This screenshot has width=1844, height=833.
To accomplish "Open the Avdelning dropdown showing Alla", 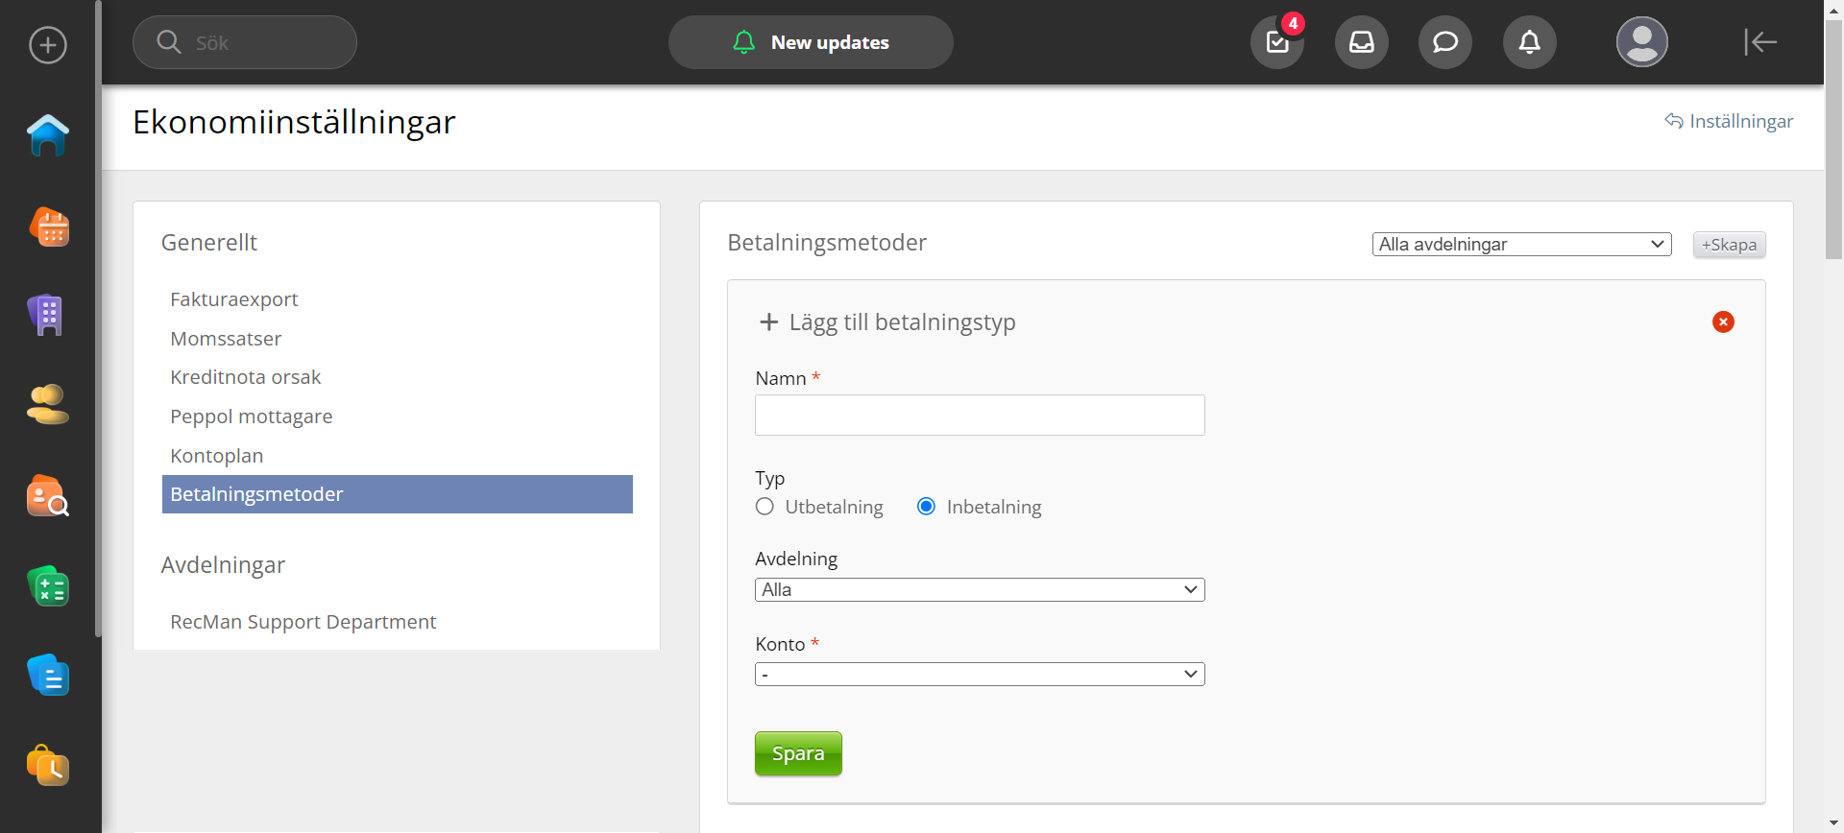I will pyautogui.click(x=980, y=590).
